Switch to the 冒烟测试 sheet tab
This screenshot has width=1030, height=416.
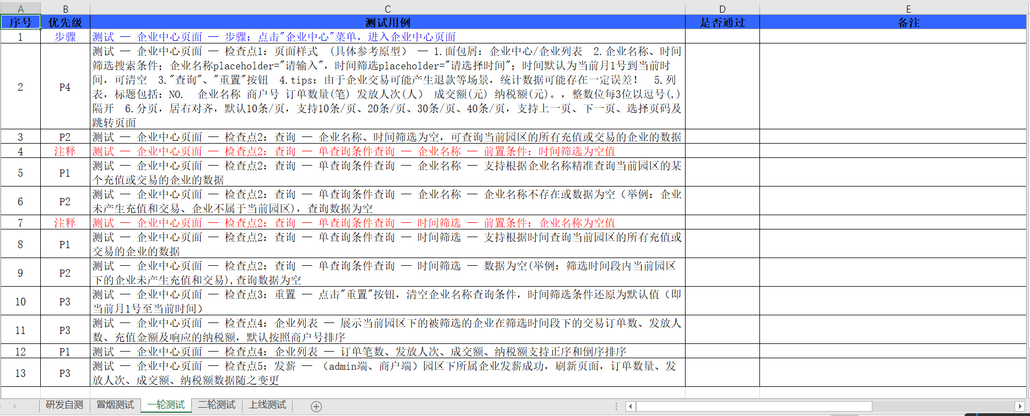115,405
